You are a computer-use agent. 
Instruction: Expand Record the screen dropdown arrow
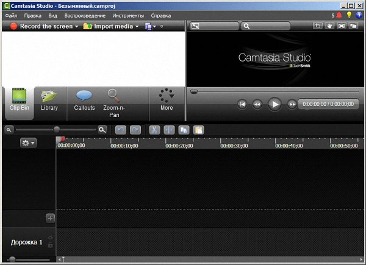click(x=77, y=27)
